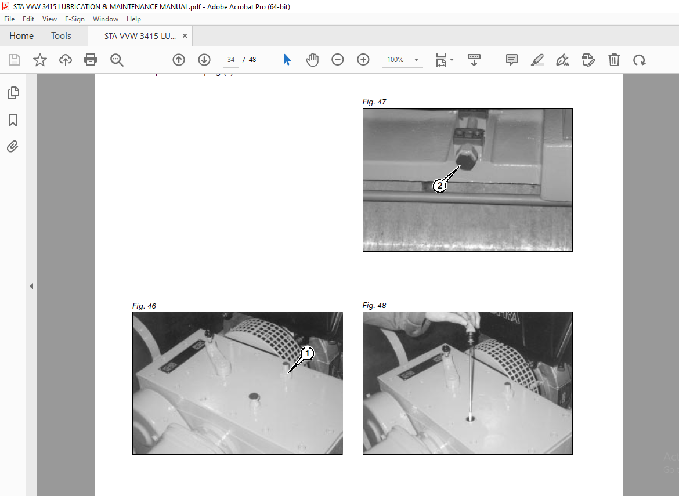The height and width of the screenshot is (496, 679).
Task: Click the total pages count 48
Action: click(x=252, y=60)
